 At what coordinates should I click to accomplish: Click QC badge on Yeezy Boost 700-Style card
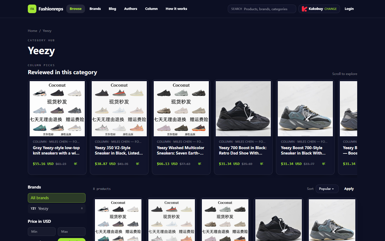[324, 164]
